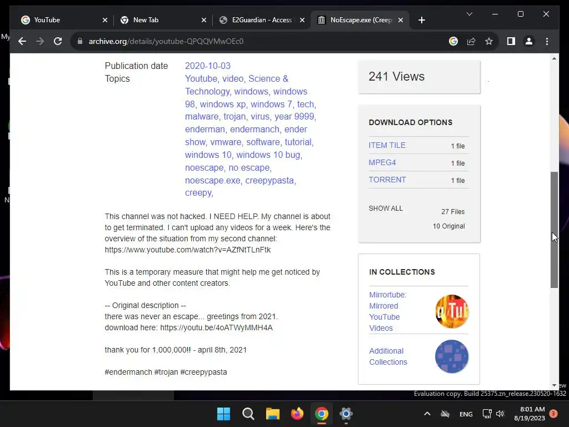
Task: View site info via the lock icon
Action: click(x=80, y=41)
